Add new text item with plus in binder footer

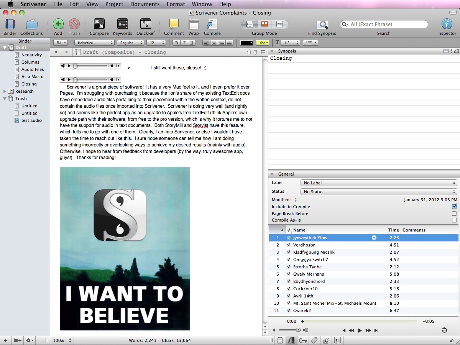coord(5,340)
